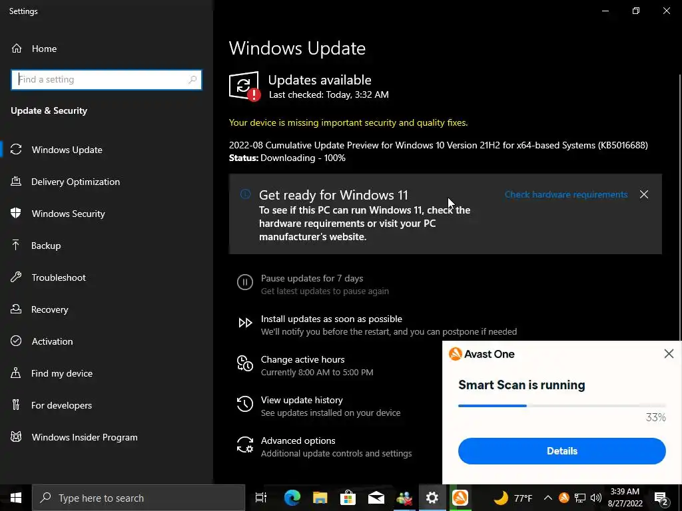Open the Mail app from the taskbar

376,498
